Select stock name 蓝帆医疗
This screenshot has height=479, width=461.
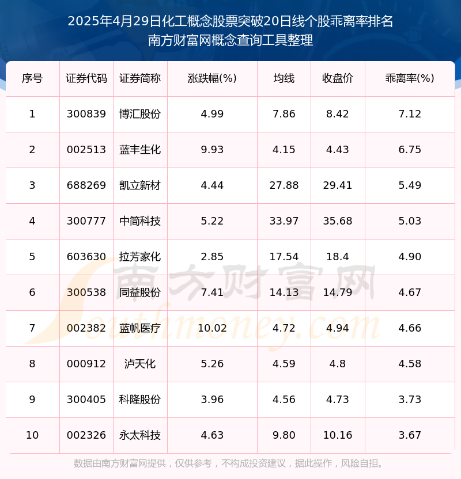tap(140, 328)
